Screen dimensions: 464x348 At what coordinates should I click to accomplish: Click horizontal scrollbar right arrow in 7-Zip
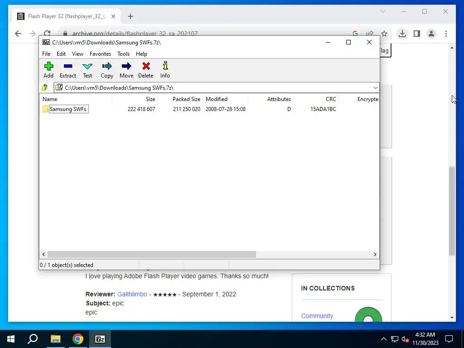coord(375,255)
